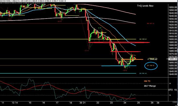Screen dimensions: 178x106
Task: Click the '486 TD' indicator label
Action: click(x=147, y=81)
